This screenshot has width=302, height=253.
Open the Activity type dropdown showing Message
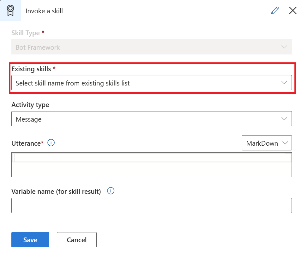tap(152, 119)
